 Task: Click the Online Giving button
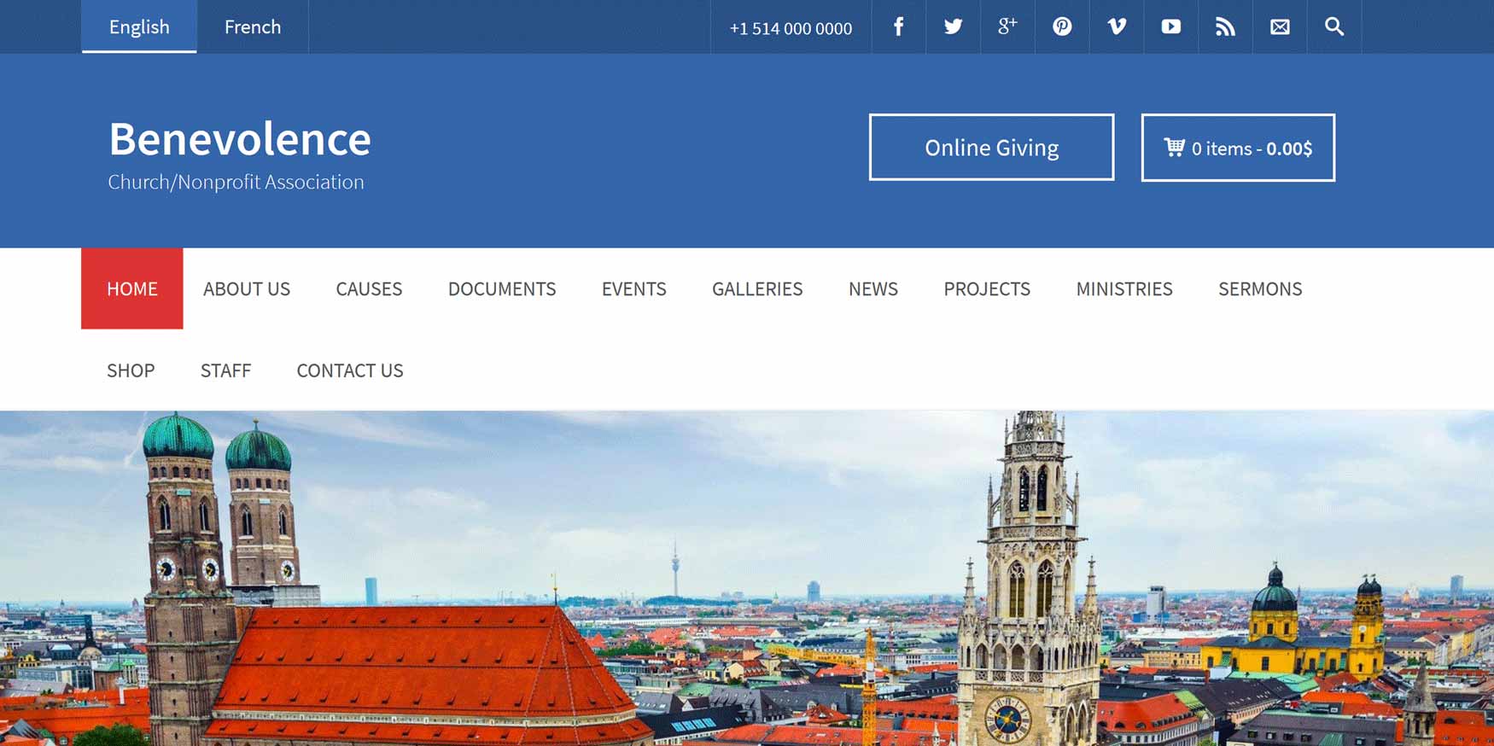click(x=991, y=147)
